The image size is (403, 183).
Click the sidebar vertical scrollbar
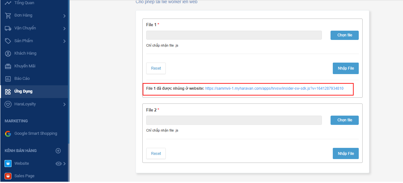click(68, 163)
